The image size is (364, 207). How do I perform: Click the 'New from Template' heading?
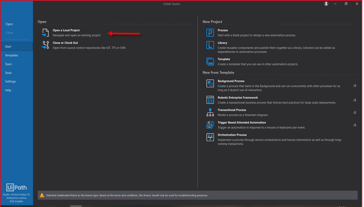pyautogui.click(x=218, y=73)
